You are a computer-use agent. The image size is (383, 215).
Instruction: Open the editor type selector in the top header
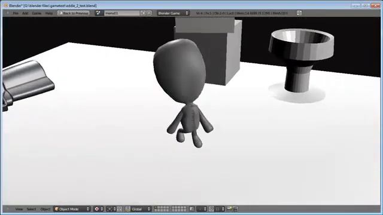pos(7,13)
